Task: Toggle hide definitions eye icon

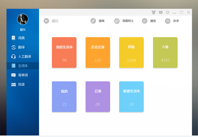Action: (117, 21)
